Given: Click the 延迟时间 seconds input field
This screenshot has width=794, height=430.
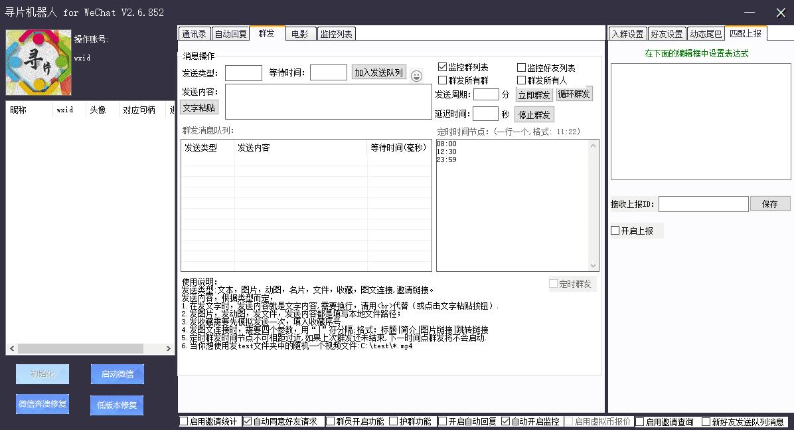Looking at the screenshot, I should click(485, 114).
